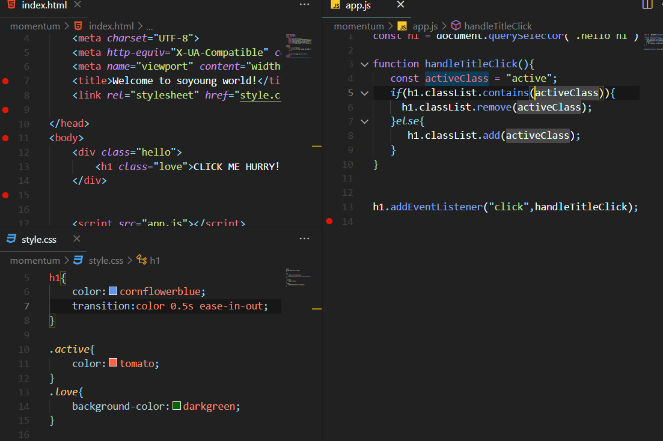Close the style.css tab
Screen dimensions: 663x441
click(x=76, y=239)
